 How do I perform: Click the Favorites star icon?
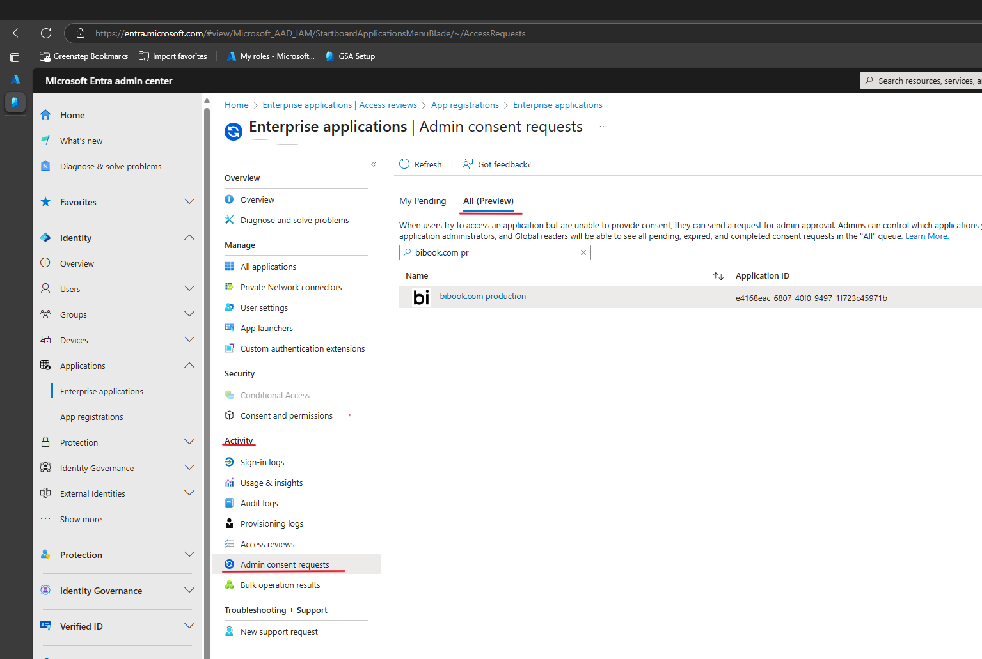tap(45, 202)
